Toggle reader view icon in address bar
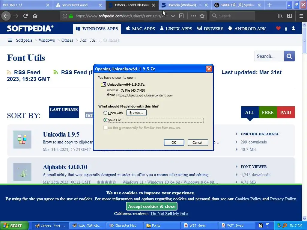The height and width of the screenshot is (230, 307). (181, 16)
